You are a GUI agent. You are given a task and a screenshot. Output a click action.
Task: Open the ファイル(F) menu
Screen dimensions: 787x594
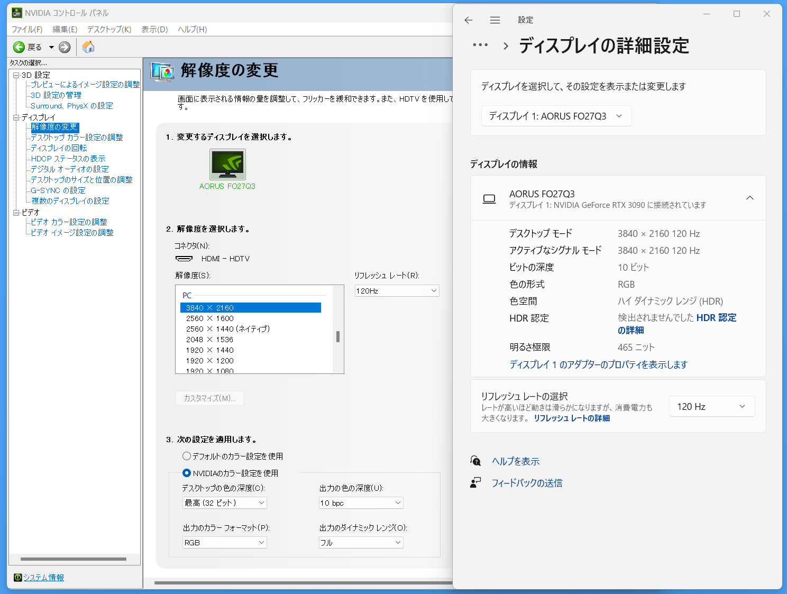pyautogui.click(x=27, y=30)
